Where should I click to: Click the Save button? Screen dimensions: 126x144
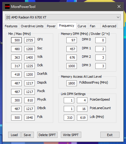click(27, 135)
